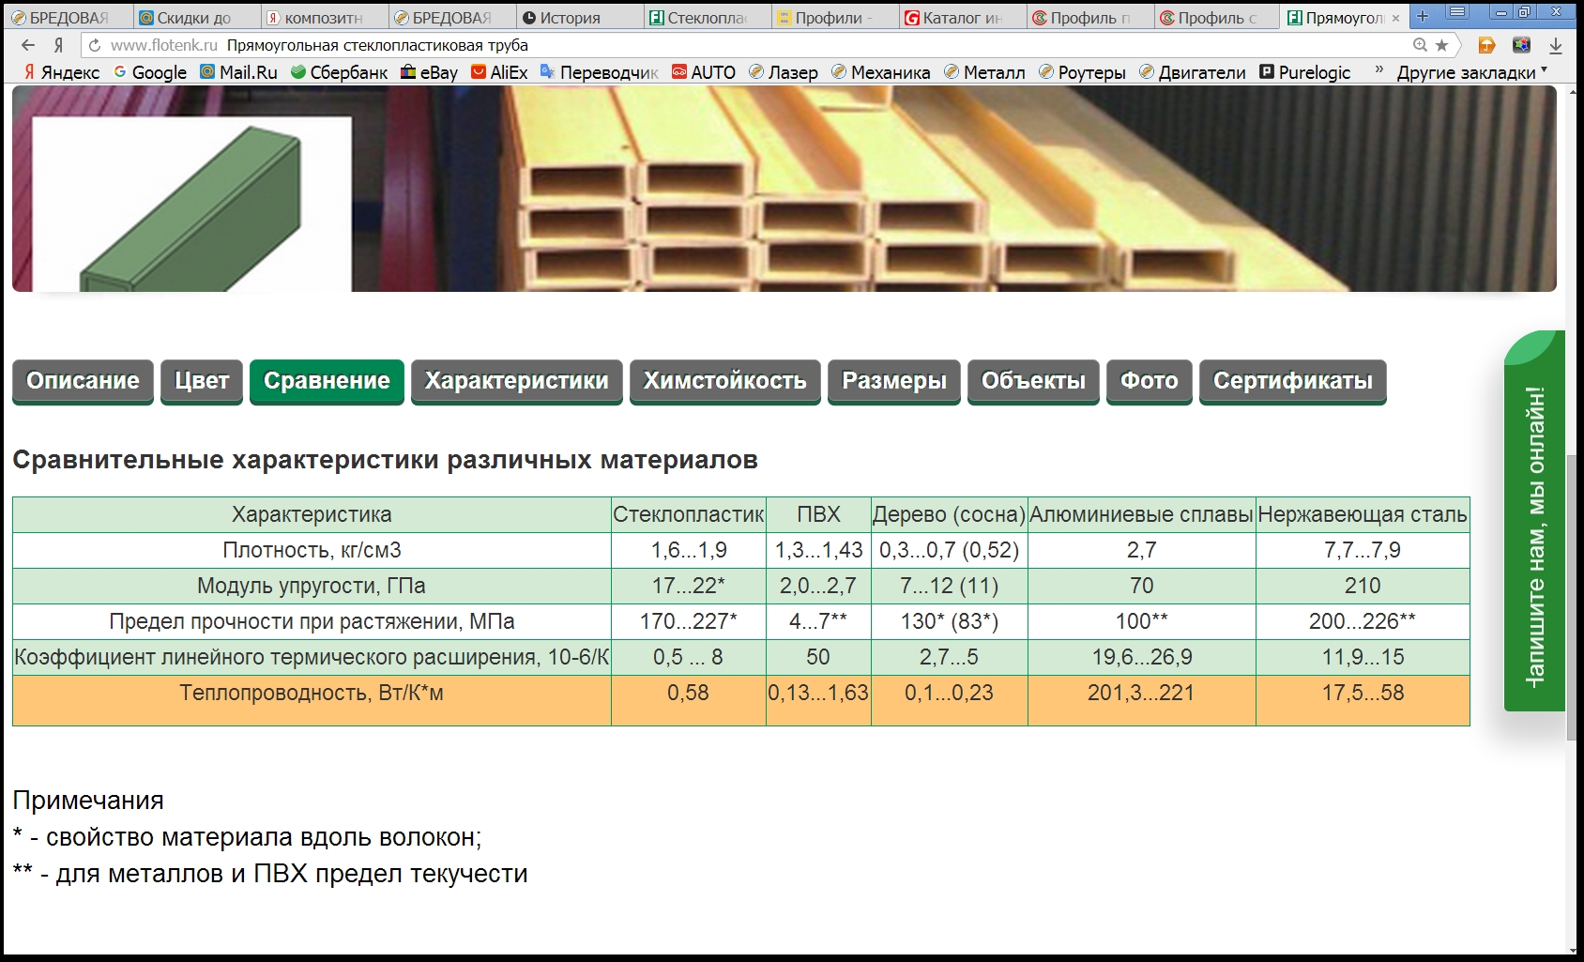Go back using the browser back arrow
The width and height of the screenshot is (1584, 962).
(x=28, y=45)
